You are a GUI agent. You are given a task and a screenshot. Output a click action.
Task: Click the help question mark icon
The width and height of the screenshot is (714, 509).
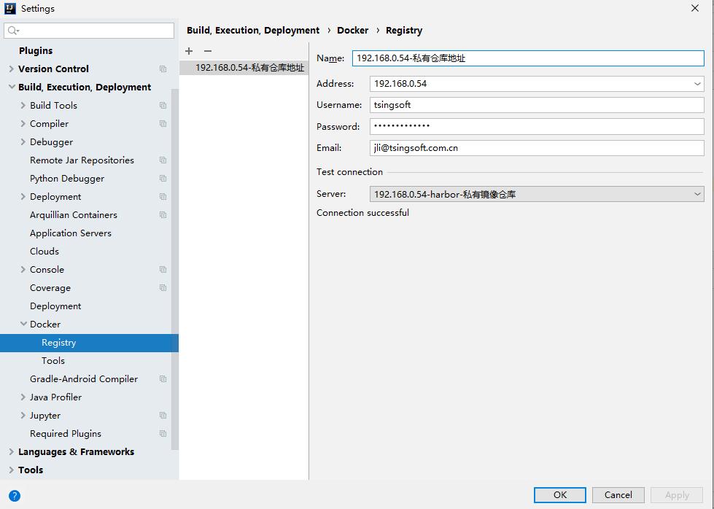15,495
